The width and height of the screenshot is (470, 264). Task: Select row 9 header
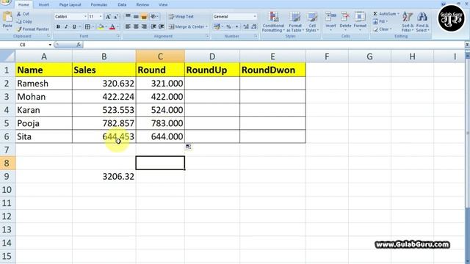tap(7, 177)
